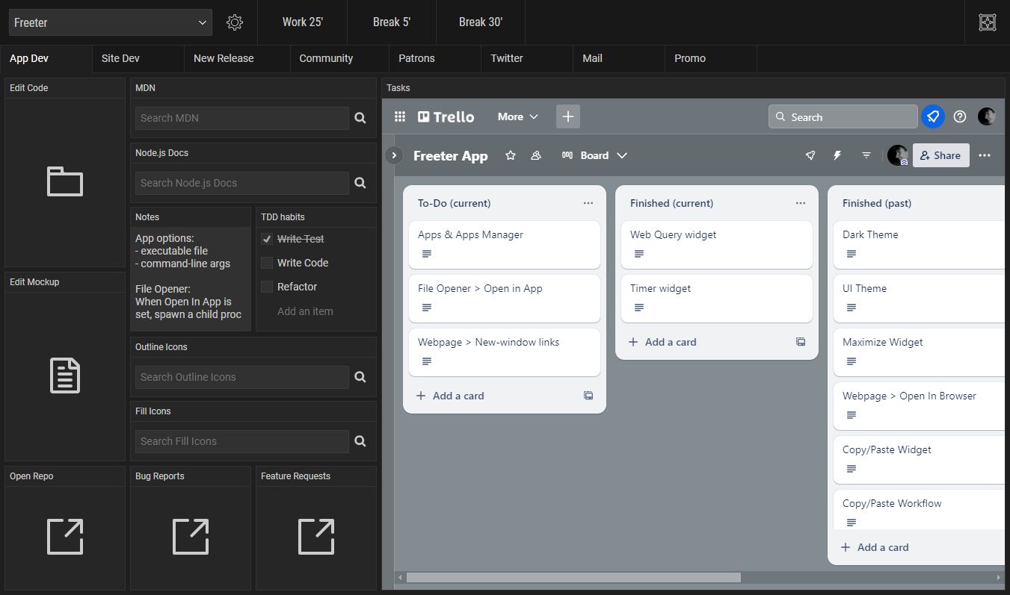Add a card to the To-Do list
Image resolution: width=1010 pixels, height=595 pixels.
click(450, 396)
